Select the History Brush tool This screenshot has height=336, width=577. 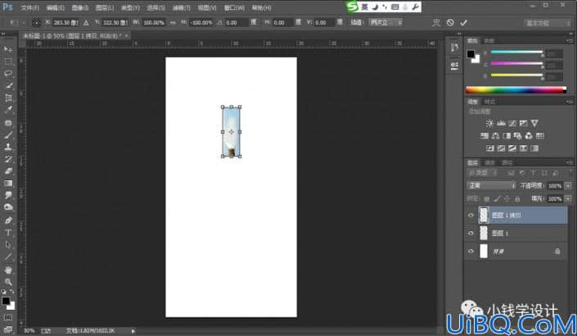click(8, 159)
